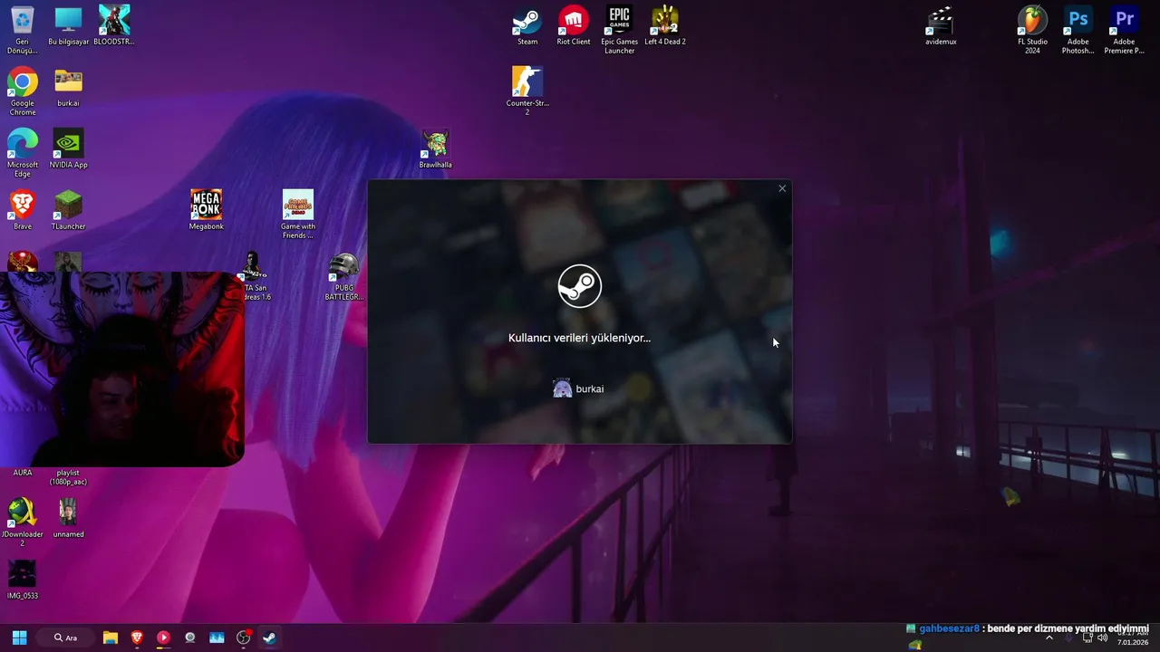The height and width of the screenshot is (652, 1160).
Task: Open Steam desktop shortcut
Action: tap(527, 25)
